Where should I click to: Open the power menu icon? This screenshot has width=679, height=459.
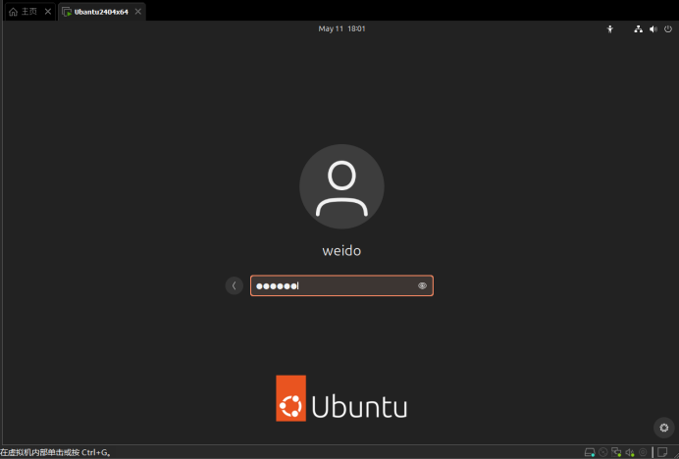(668, 29)
